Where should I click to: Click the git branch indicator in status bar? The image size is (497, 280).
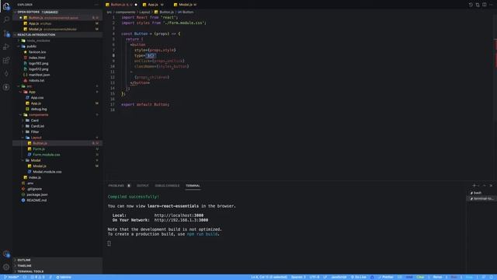12,277
